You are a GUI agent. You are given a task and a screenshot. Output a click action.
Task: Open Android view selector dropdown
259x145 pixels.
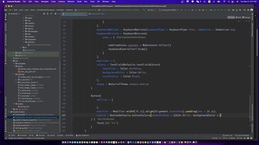(x=14, y=14)
